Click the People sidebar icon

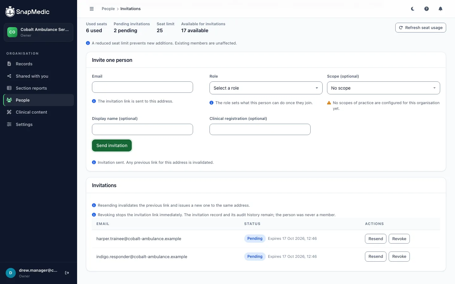pyautogui.click(x=9, y=100)
